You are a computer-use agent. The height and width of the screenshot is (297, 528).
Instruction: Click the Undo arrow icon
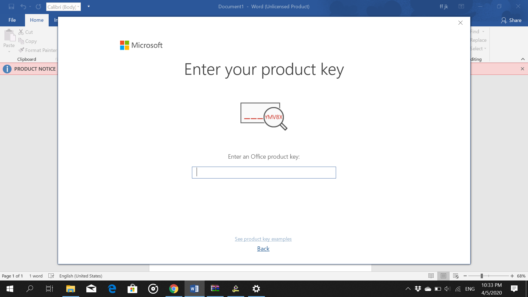pyautogui.click(x=23, y=7)
